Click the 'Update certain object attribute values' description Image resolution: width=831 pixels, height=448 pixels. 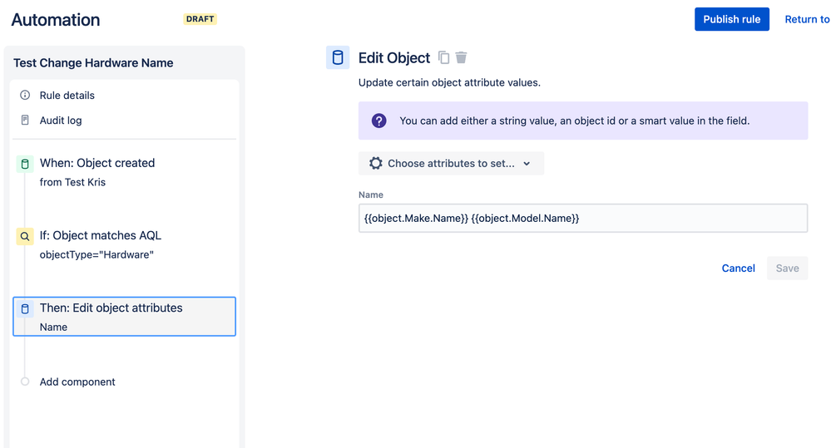click(449, 82)
